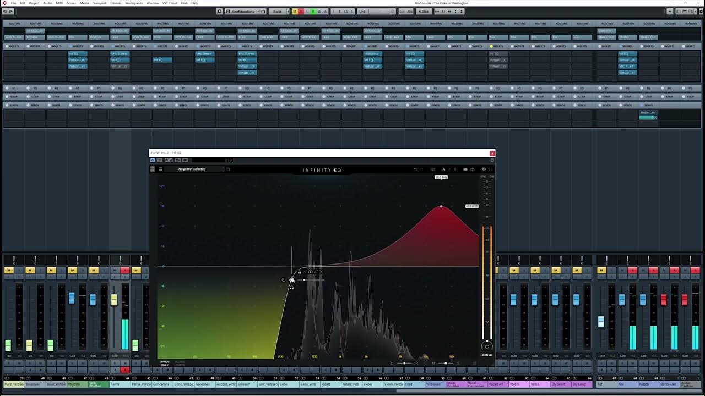Delete band with the X icon

coord(322,272)
